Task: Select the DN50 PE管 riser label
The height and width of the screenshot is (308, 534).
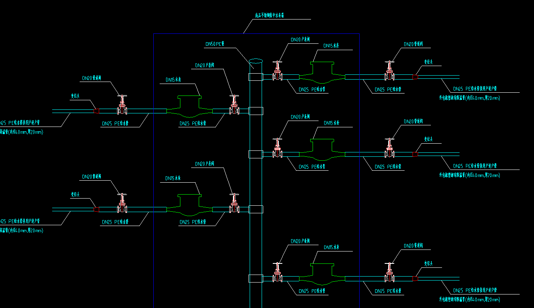Action: click(215, 44)
